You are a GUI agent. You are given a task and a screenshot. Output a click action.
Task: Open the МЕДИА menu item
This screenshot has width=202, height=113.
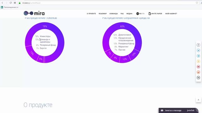129,13
